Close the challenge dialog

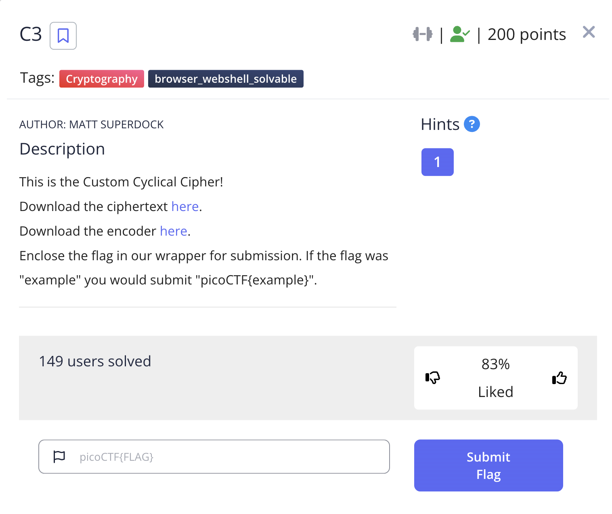(x=589, y=32)
